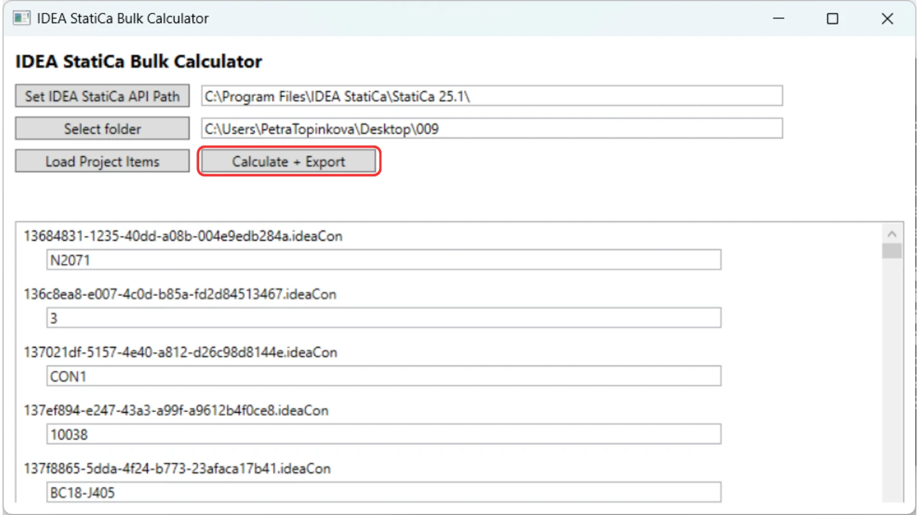
Task: Click the field containing 3
Action: (384, 317)
